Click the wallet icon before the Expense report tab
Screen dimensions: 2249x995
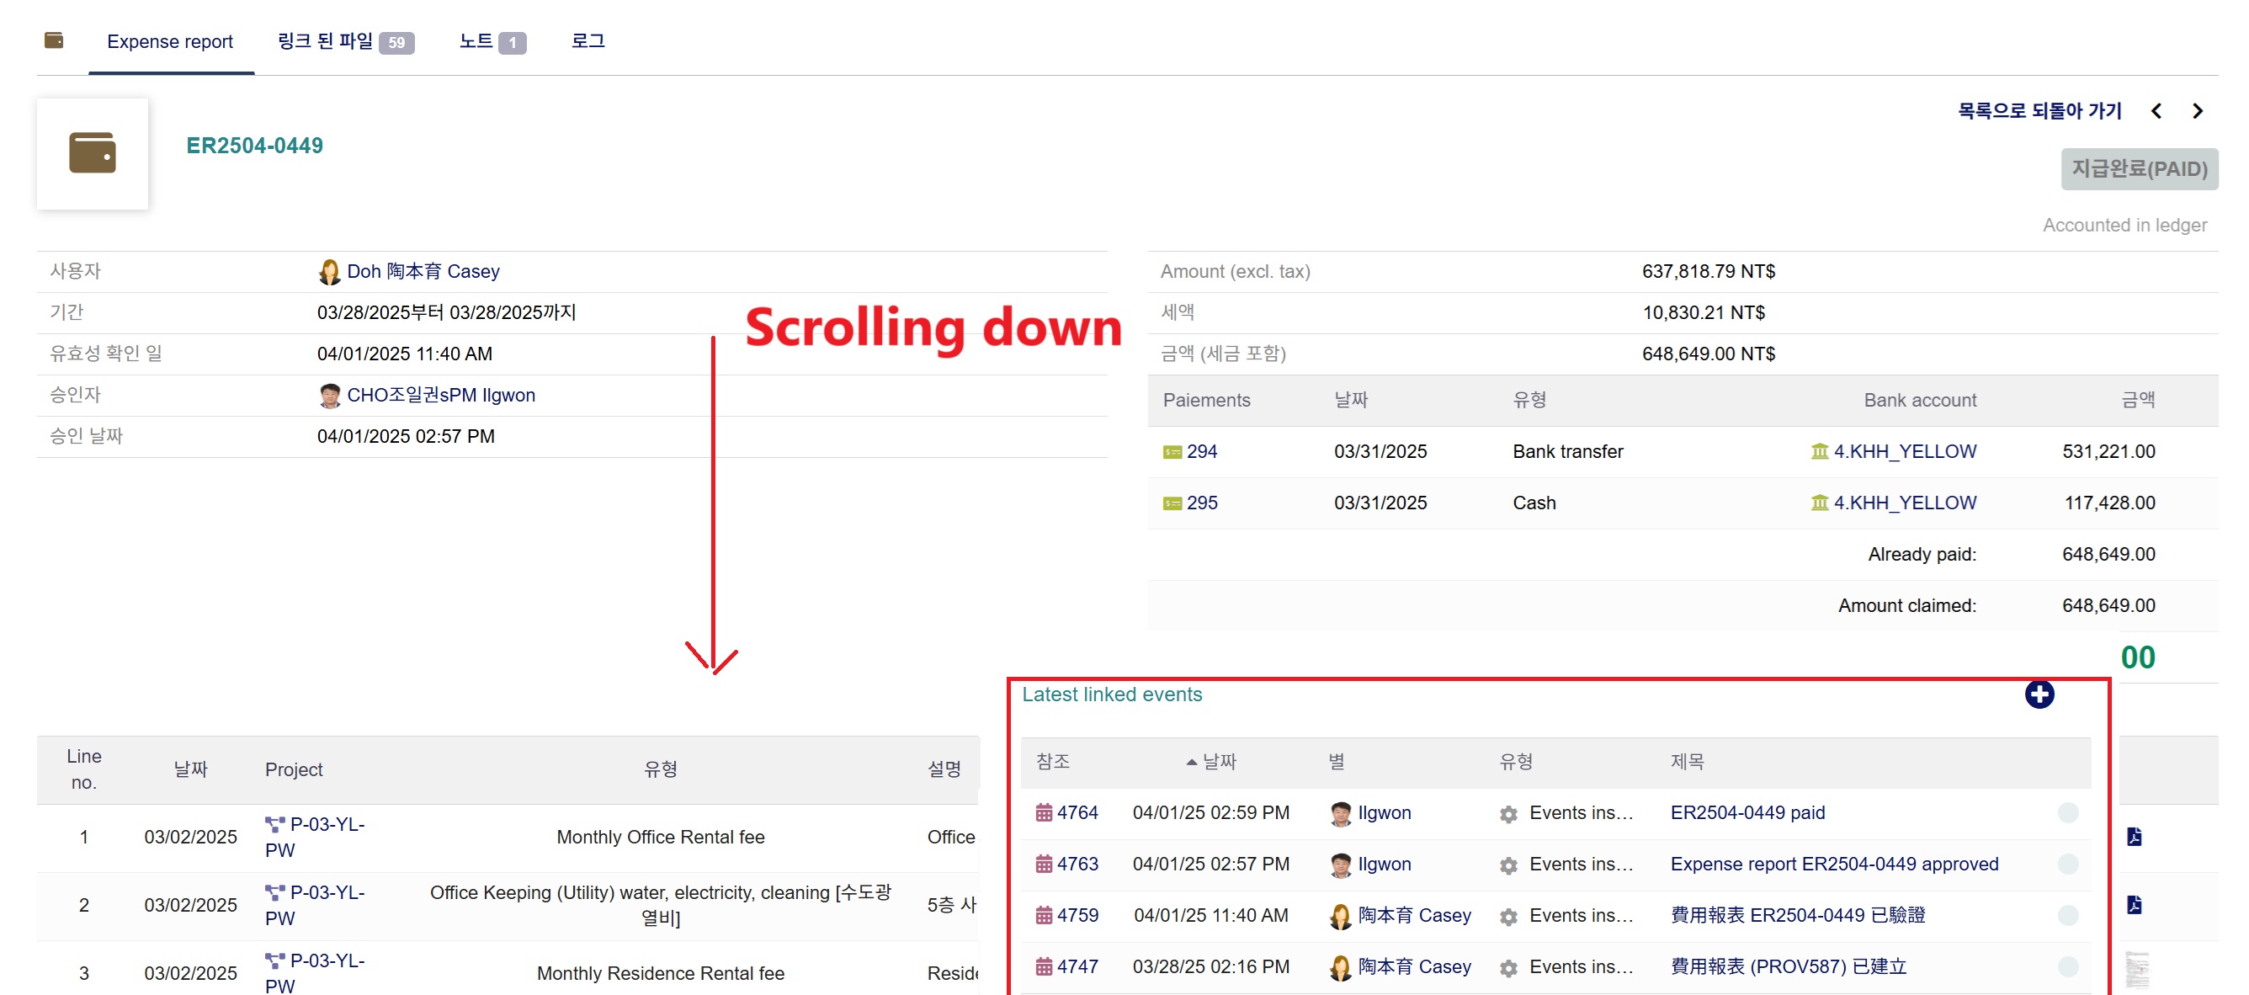click(53, 40)
